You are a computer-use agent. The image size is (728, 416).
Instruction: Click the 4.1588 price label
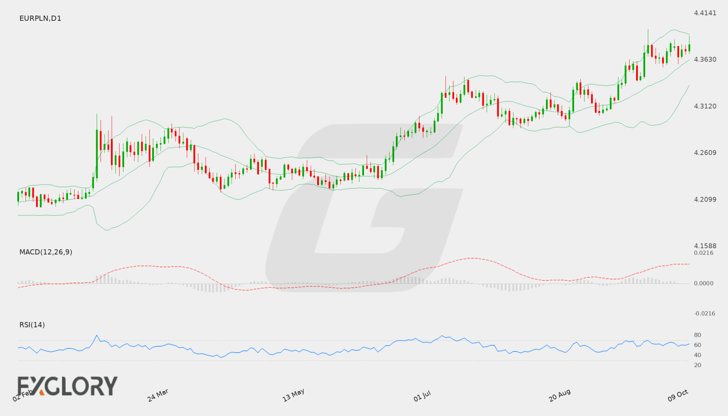tap(705, 246)
